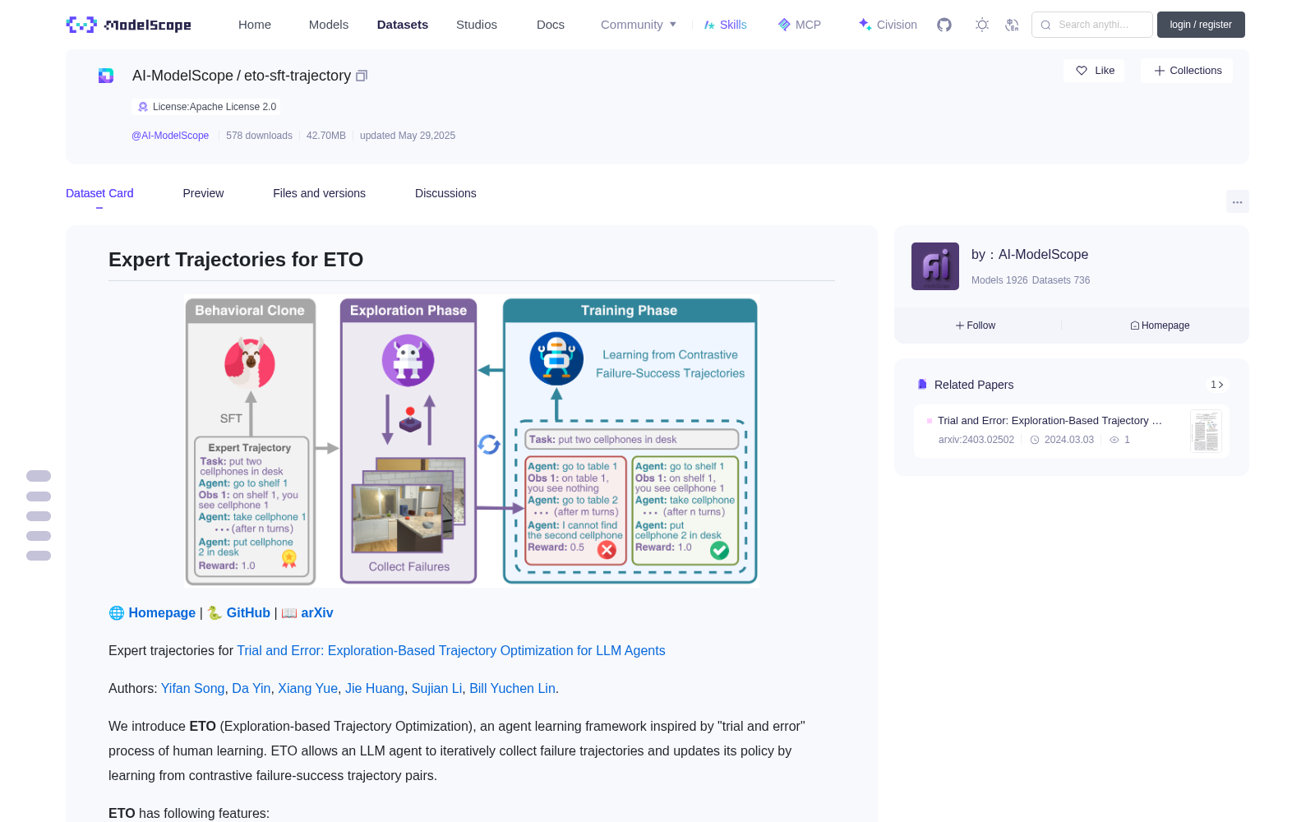Toggle the light/dark theme icon

(982, 25)
